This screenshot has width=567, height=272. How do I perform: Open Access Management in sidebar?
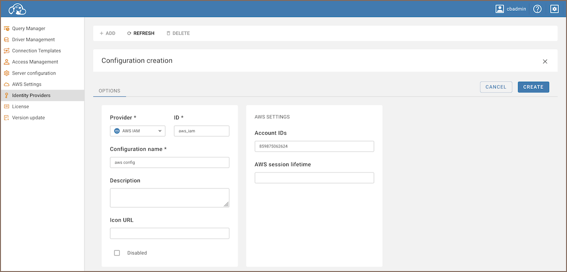(x=35, y=62)
